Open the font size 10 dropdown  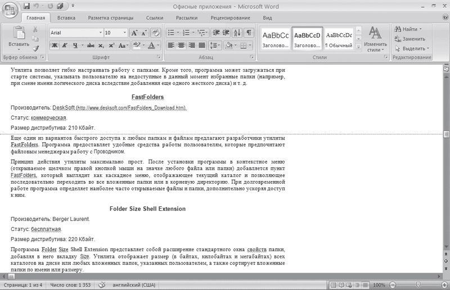click(x=124, y=33)
